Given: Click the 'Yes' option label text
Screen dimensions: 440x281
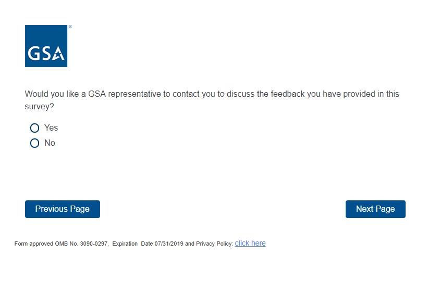Looking at the screenshot, I should 51,128.
